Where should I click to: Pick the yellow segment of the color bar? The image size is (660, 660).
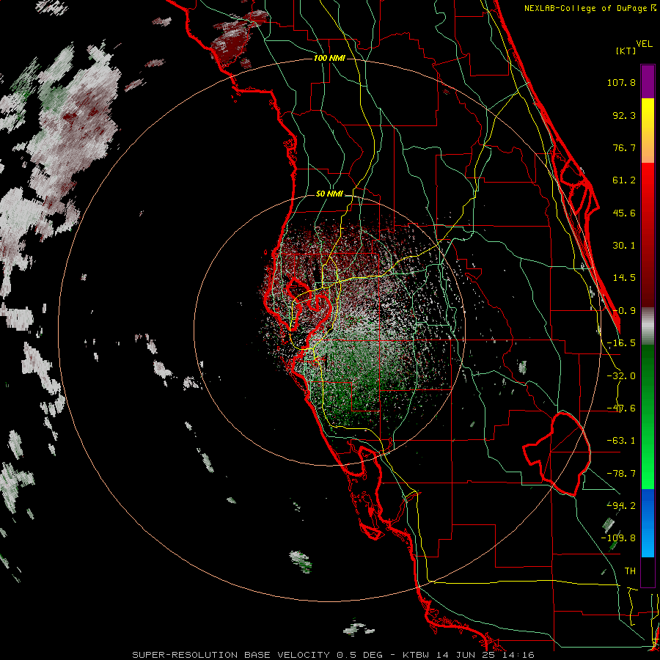648,114
